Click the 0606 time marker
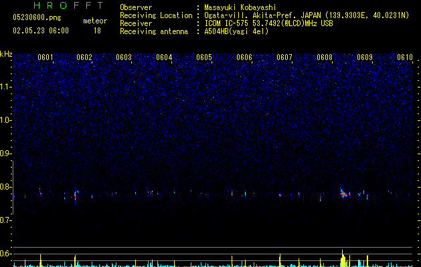The height and width of the screenshot is (267, 421). [x=244, y=57]
